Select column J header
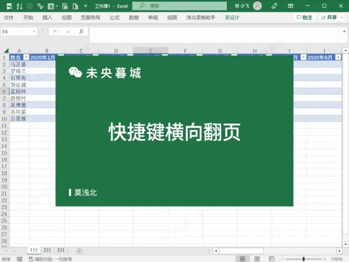Viewport: 349px width, 262px height. (324, 51)
